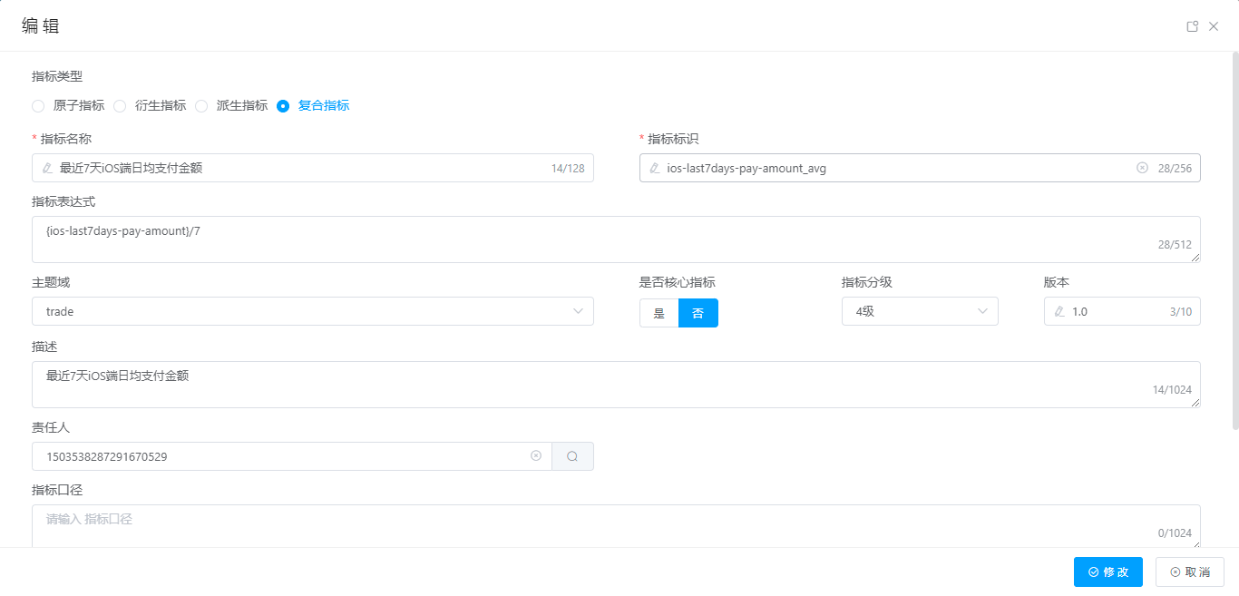Click the search icon beside 责任人
Screen dimensions: 1239x596
572,456
